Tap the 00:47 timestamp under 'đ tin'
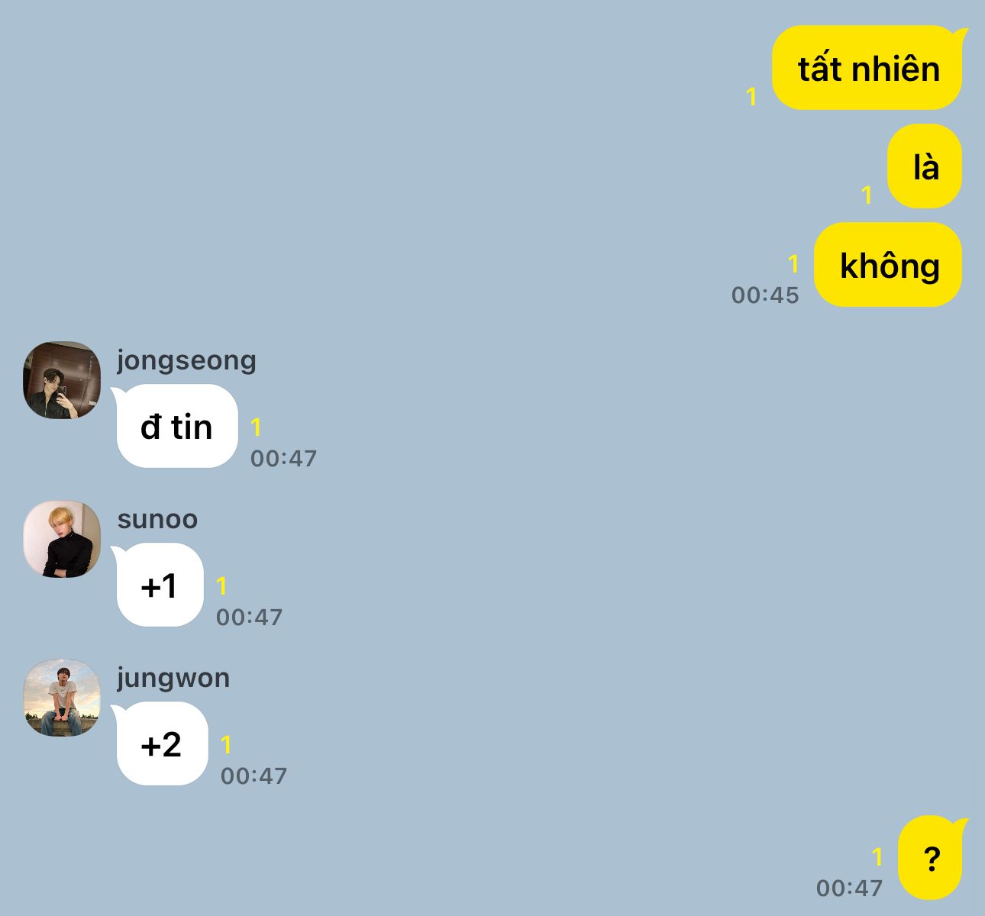The height and width of the screenshot is (916, 985). click(283, 459)
